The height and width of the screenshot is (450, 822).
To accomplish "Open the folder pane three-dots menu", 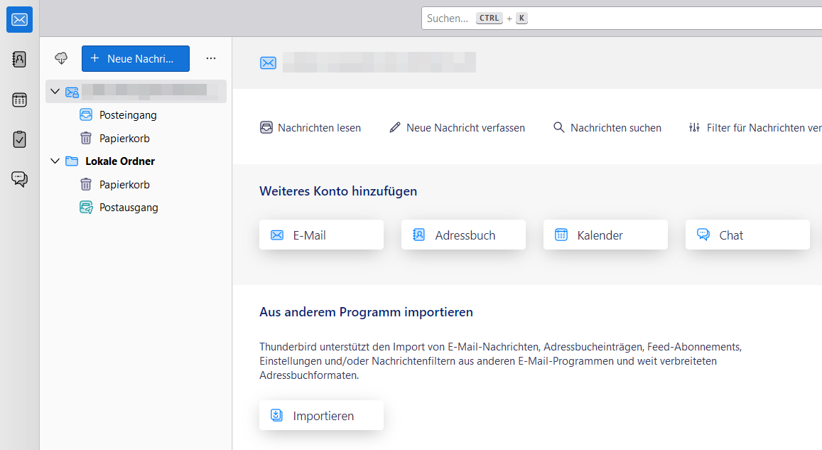I will 211,58.
